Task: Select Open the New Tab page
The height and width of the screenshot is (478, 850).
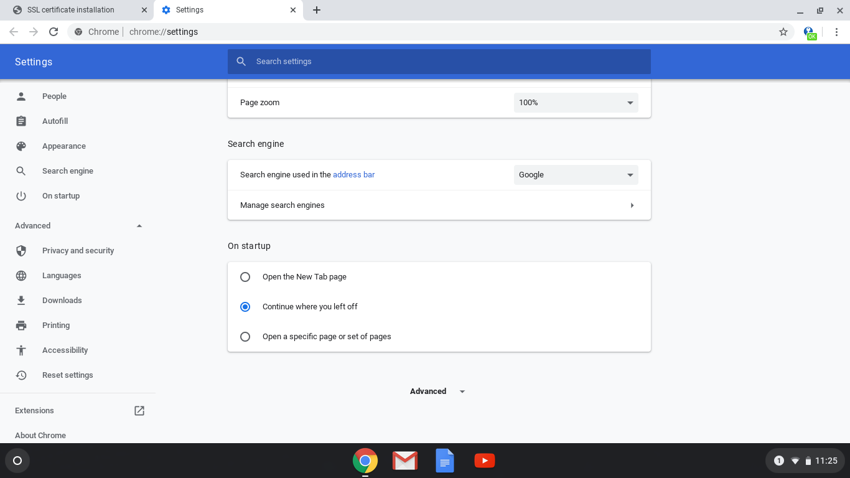Action: coord(245,276)
